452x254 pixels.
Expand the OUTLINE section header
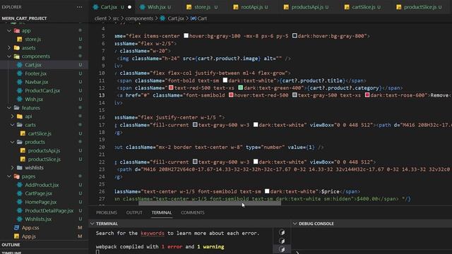tap(44, 245)
